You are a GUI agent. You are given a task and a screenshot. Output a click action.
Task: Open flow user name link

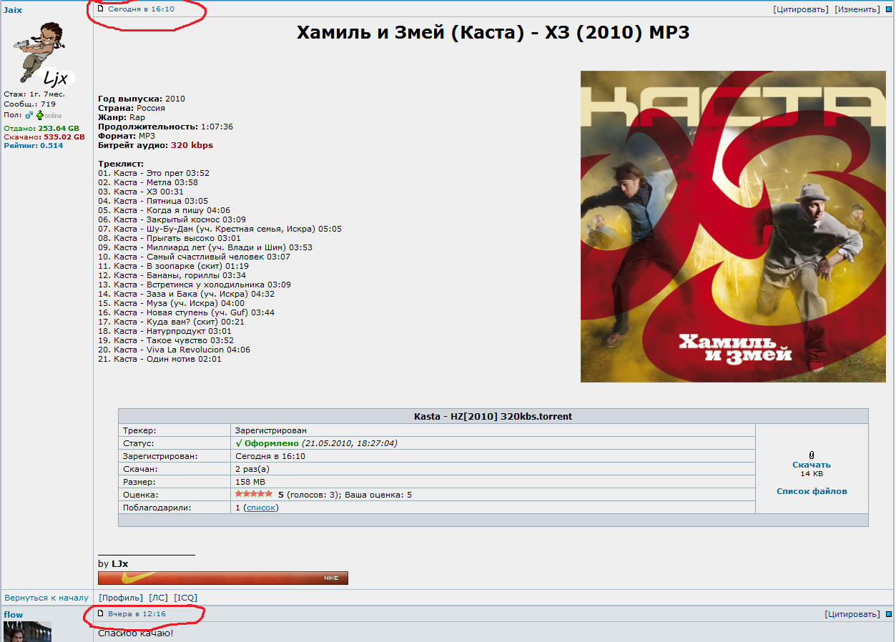coord(14,615)
